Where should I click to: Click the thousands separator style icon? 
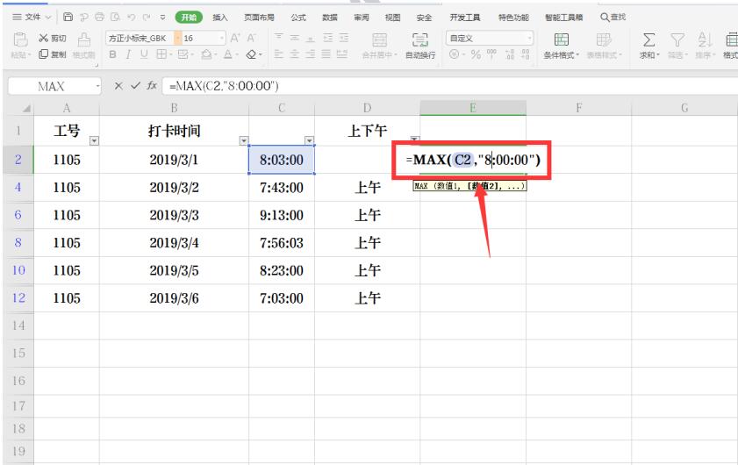[x=491, y=54]
